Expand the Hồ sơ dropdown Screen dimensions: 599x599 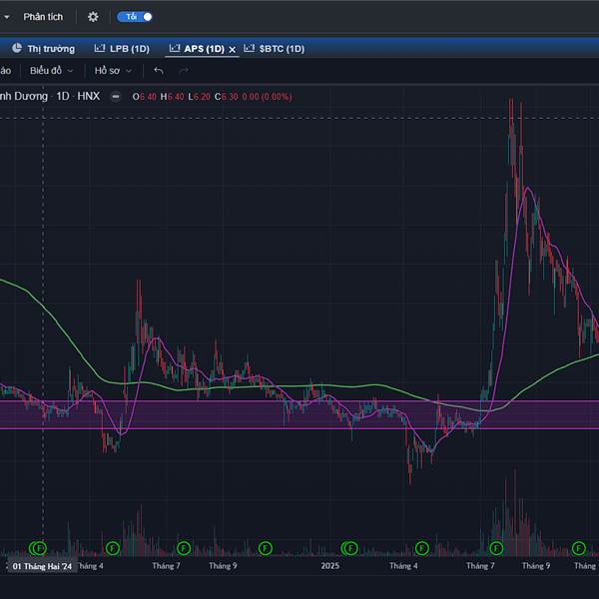(x=113, y=71)
